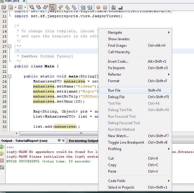Click the Start Macro Recording red circle
This screenshot has height=193, width=194.
[98, 7]
